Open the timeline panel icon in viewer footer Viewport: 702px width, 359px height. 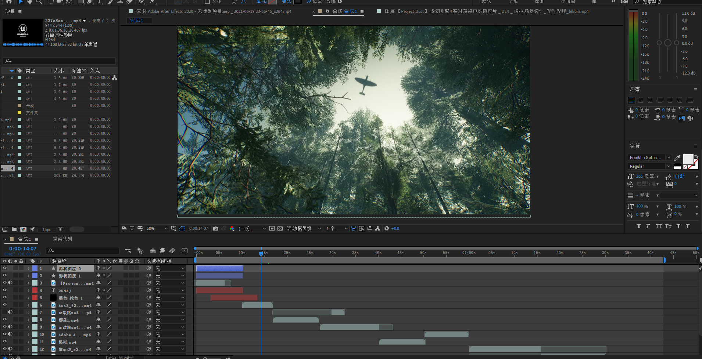[x=370, y=228]
